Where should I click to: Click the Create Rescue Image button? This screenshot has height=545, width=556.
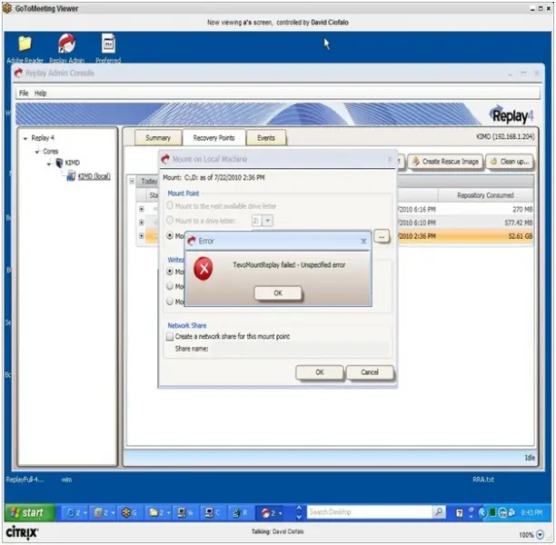(x=445, y=162)
